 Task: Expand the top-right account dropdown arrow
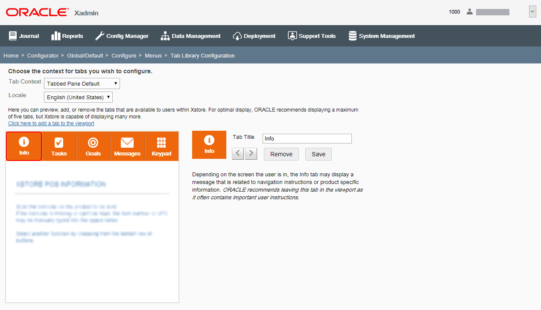point(532,11)
